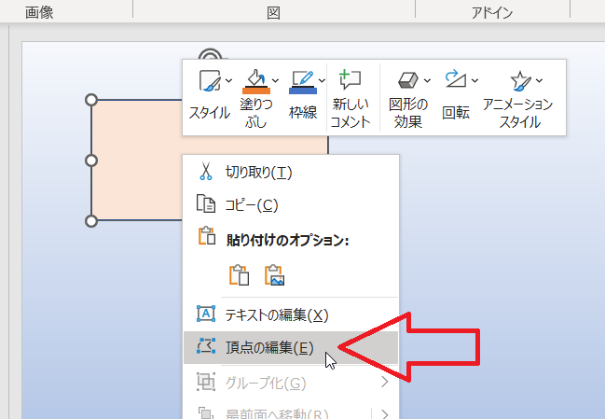Screen dimensions: 605x419
Task: Expand the rotate options dropdown arrow
Action: (474, 81)
